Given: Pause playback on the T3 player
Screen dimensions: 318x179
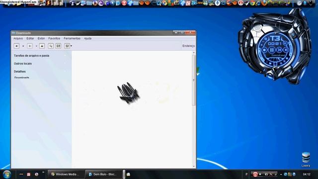Looking at the screenshot, I should 272,50.
